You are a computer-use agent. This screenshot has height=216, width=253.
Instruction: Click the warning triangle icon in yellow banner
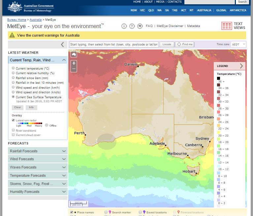(x=12, y=35)
